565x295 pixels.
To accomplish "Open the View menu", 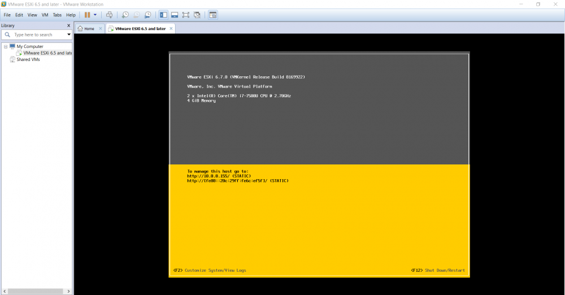I will click(32, 15).
